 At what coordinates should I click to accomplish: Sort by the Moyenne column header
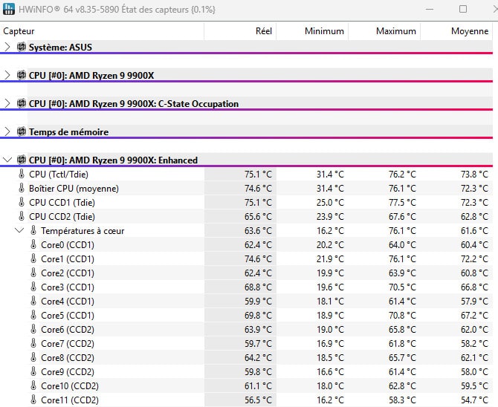coord(469,31)
